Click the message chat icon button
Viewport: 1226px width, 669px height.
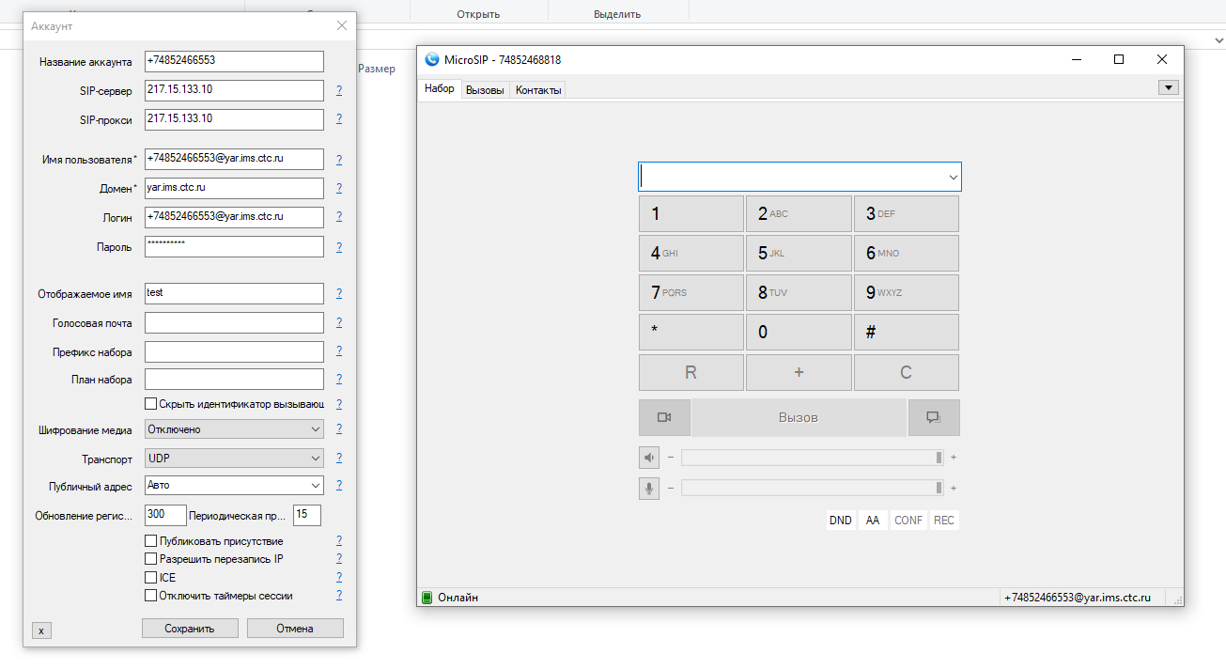(934, 417)
